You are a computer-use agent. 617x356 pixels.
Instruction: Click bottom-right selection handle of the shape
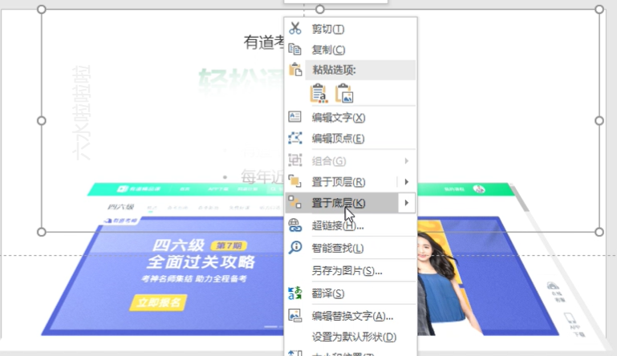click(599, 232)
